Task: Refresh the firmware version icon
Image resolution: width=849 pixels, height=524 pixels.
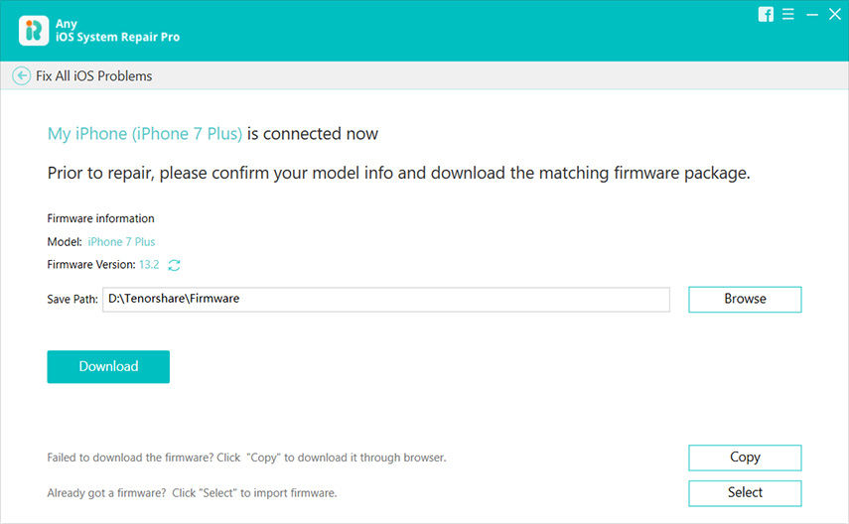Action: click(174, 265)
